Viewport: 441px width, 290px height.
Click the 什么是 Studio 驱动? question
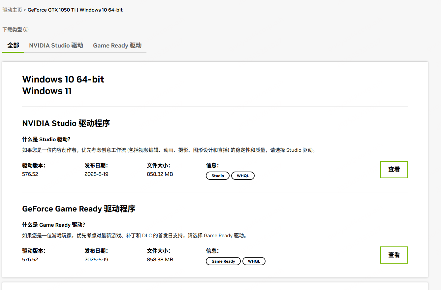click(x=46, y=140)
